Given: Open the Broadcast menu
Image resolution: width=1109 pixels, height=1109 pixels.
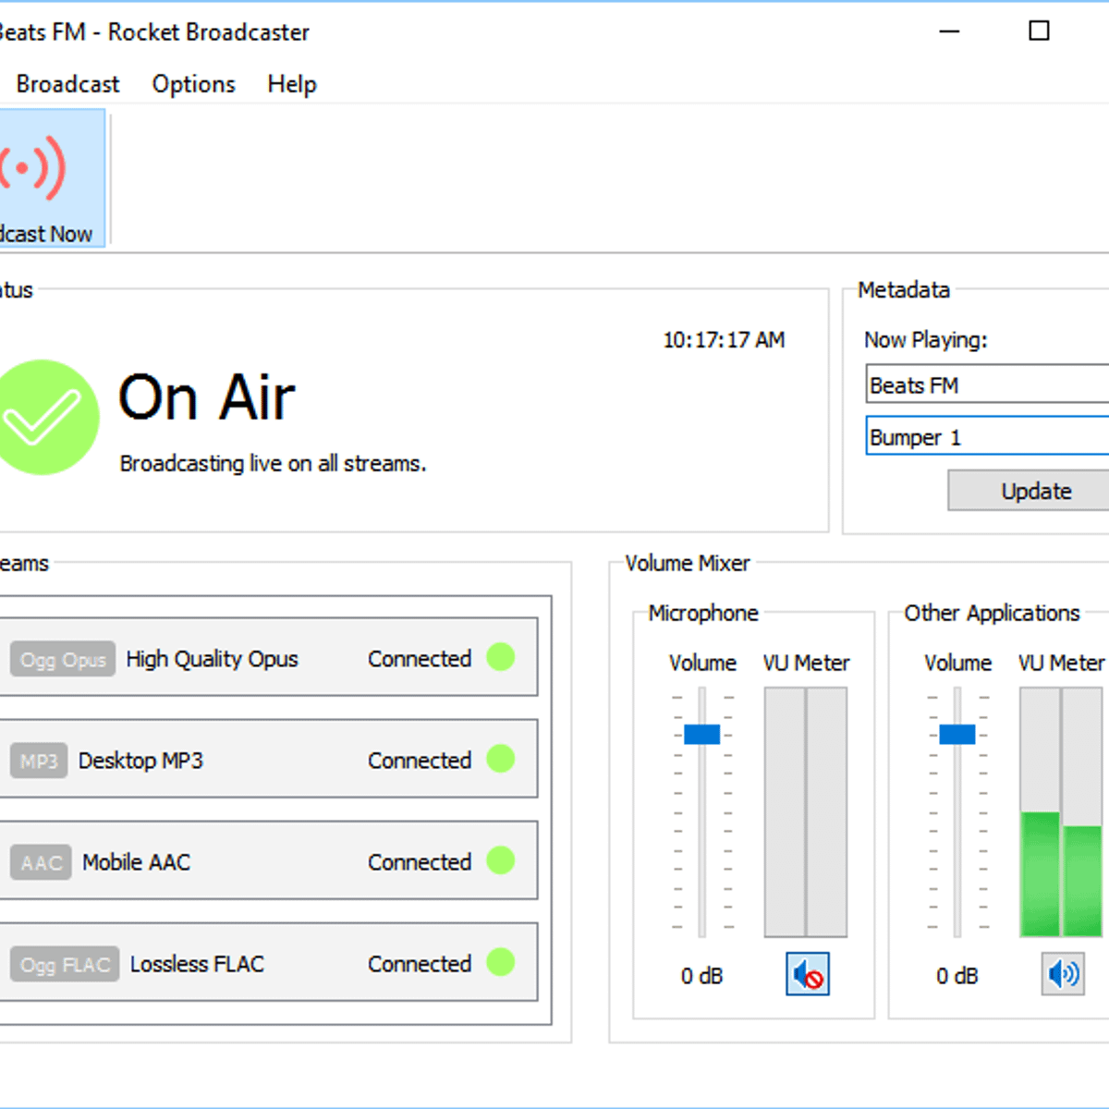Looking at the screenshot, I should point(67,84).
